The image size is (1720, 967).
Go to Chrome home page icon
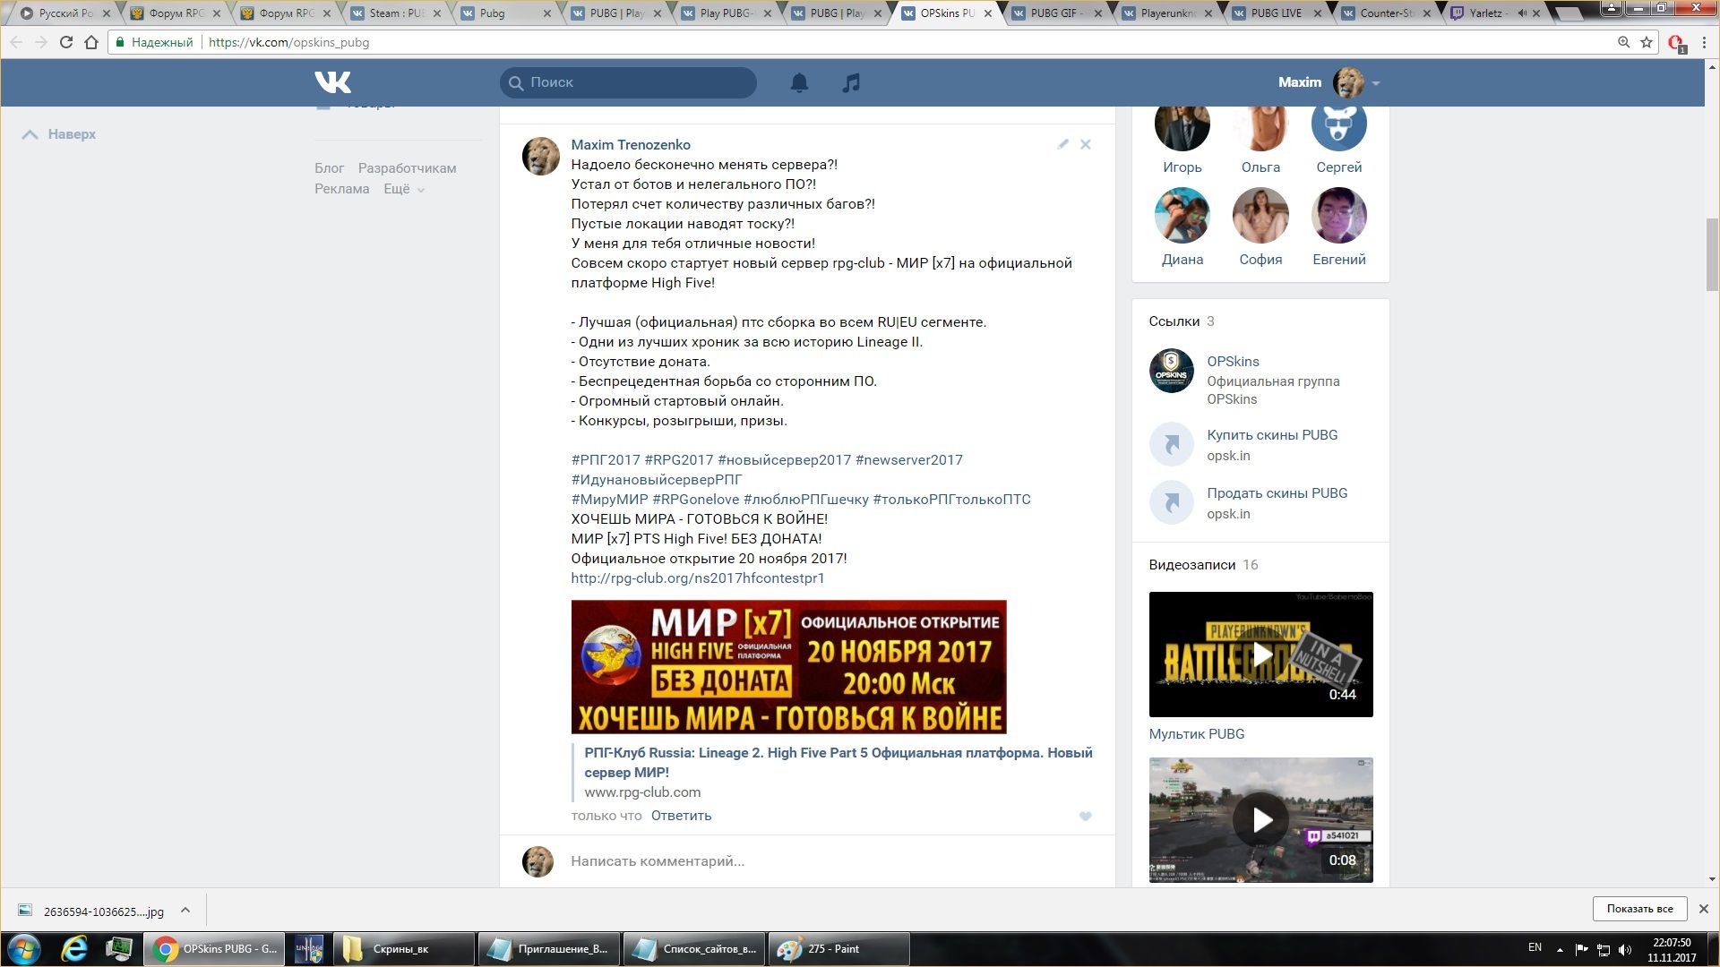tap(91, 42)
